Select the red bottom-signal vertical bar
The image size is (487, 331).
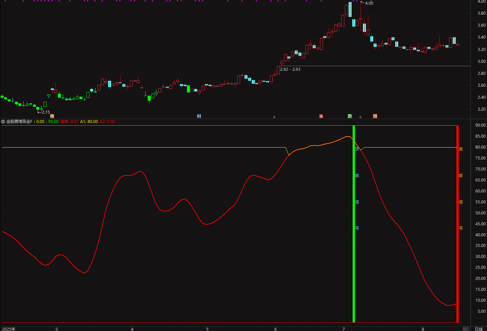457,224
